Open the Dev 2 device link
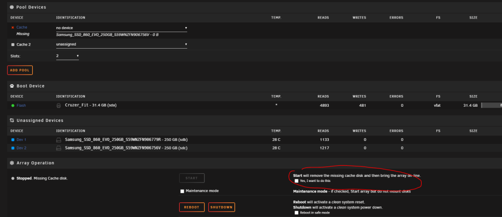 [22, 148]
